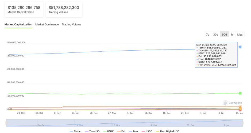
Task: Toggle USDC line visibility in legend
Action: (108, 131)
